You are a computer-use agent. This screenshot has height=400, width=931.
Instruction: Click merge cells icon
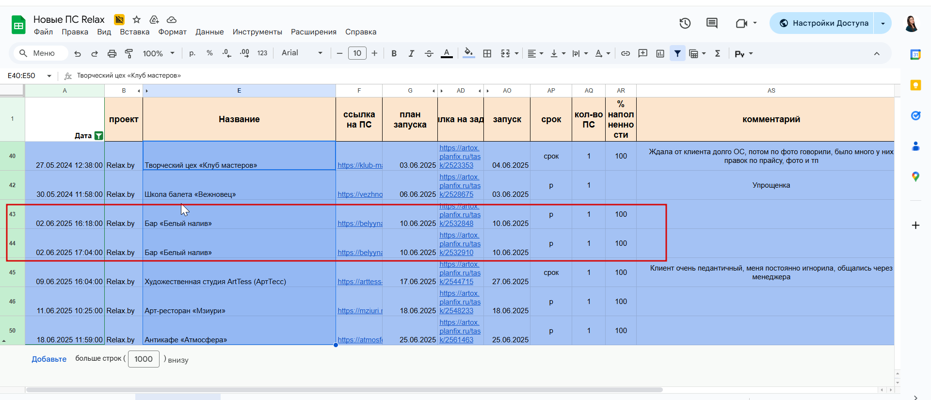[x=505, y=53]
